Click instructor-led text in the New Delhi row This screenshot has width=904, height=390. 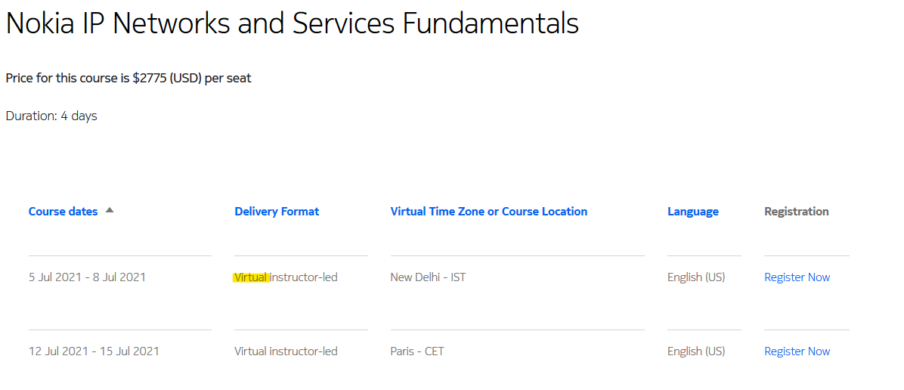304,277
